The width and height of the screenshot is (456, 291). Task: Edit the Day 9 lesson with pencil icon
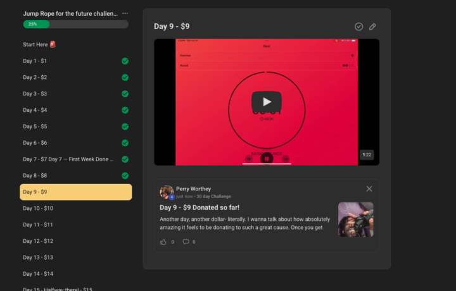coord(372,27)
